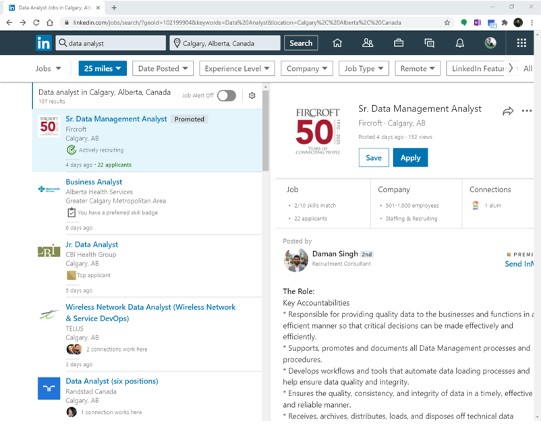Open the green circle browser extension
This screenshot has height=434, width=541.
point(464,23)
